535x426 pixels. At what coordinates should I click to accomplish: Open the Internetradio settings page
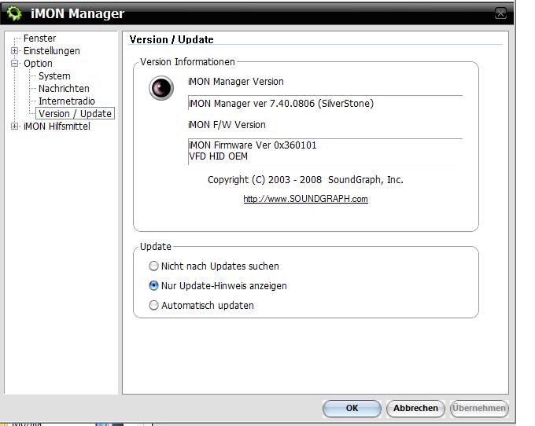[67, 101]
